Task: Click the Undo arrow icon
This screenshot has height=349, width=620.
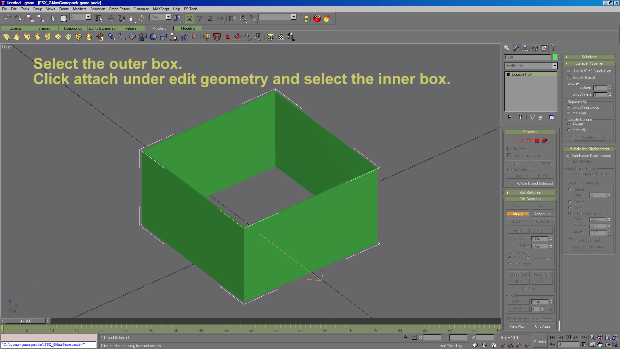Action: coord(8,18)
